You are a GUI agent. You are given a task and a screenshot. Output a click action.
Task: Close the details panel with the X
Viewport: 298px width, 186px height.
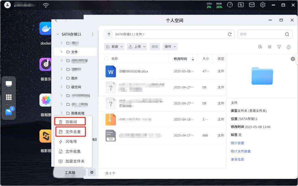click(x=293, y=59)
